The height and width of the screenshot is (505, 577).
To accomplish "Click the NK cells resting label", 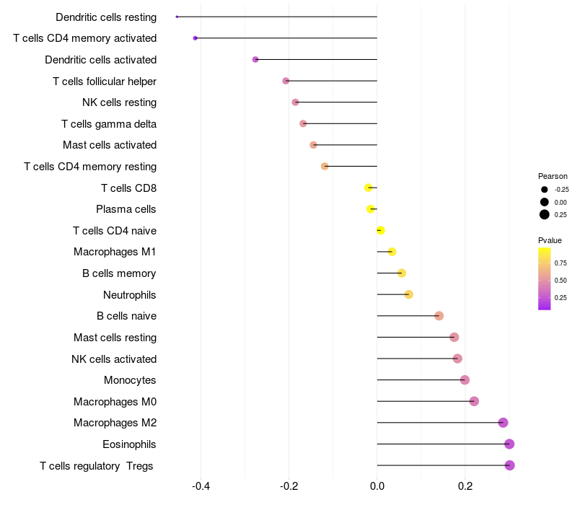I will point(120,102).
